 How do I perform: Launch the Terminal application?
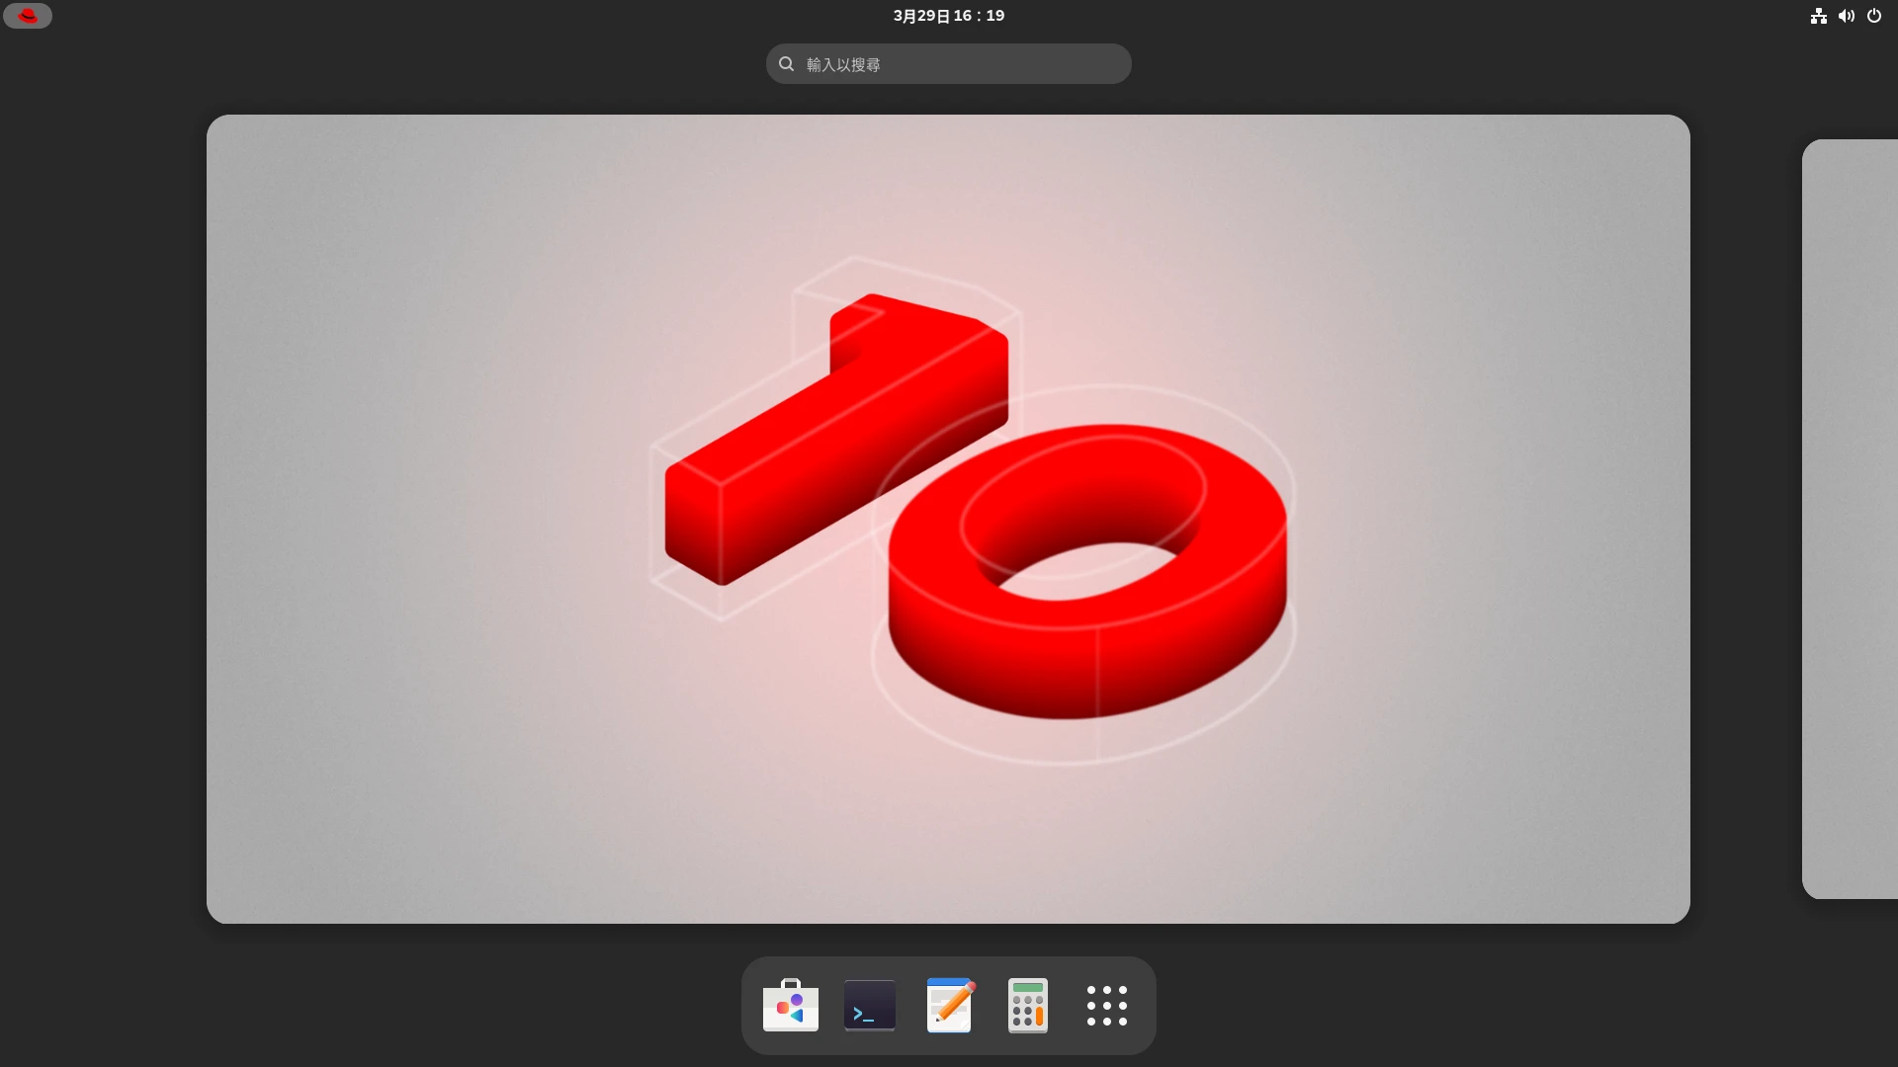(869, 1005)
